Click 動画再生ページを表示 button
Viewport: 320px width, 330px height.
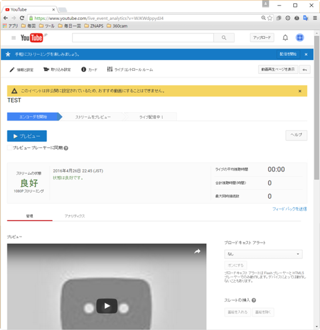pyautogui.click(x=278, y=69)
